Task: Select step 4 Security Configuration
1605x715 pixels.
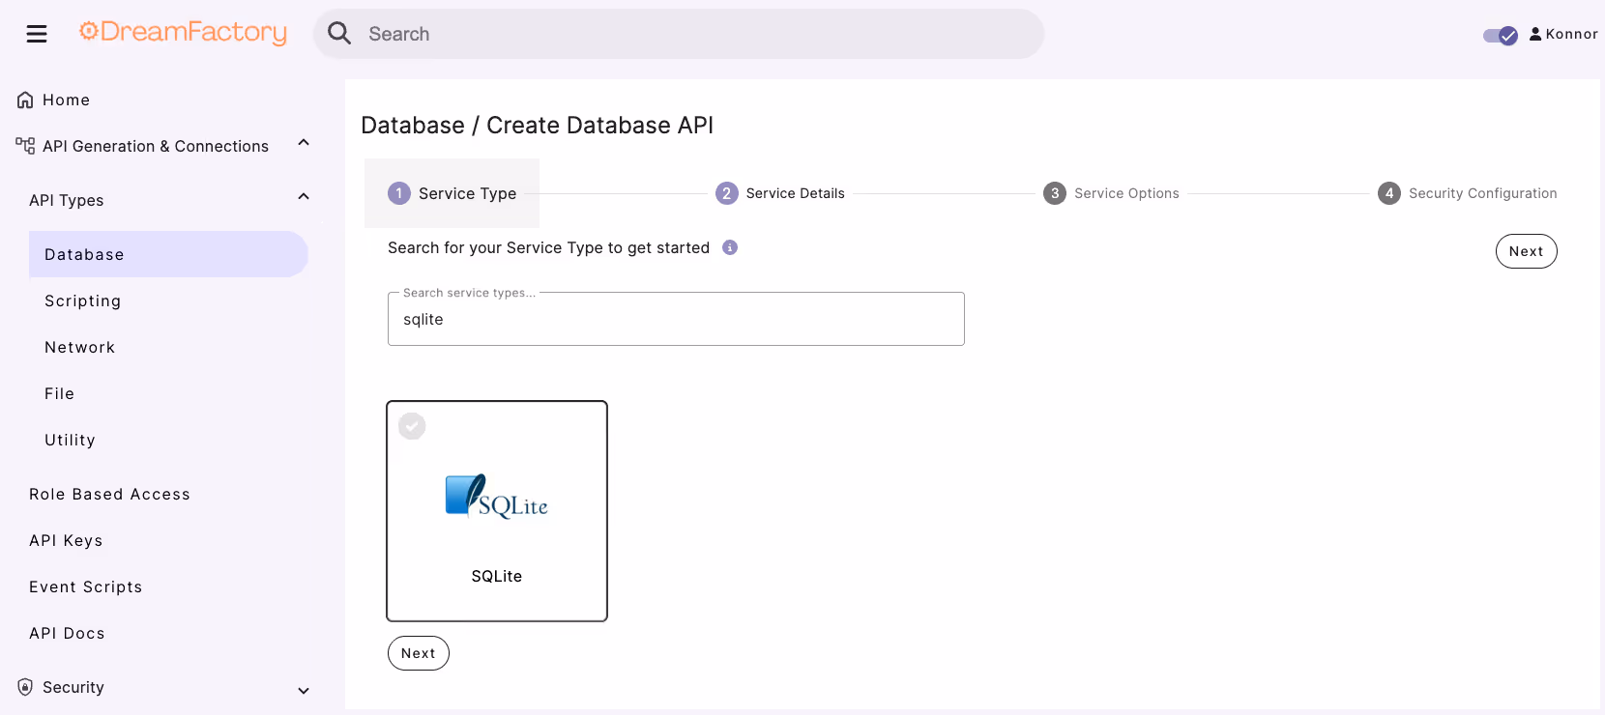Action: coord(1468,193)
